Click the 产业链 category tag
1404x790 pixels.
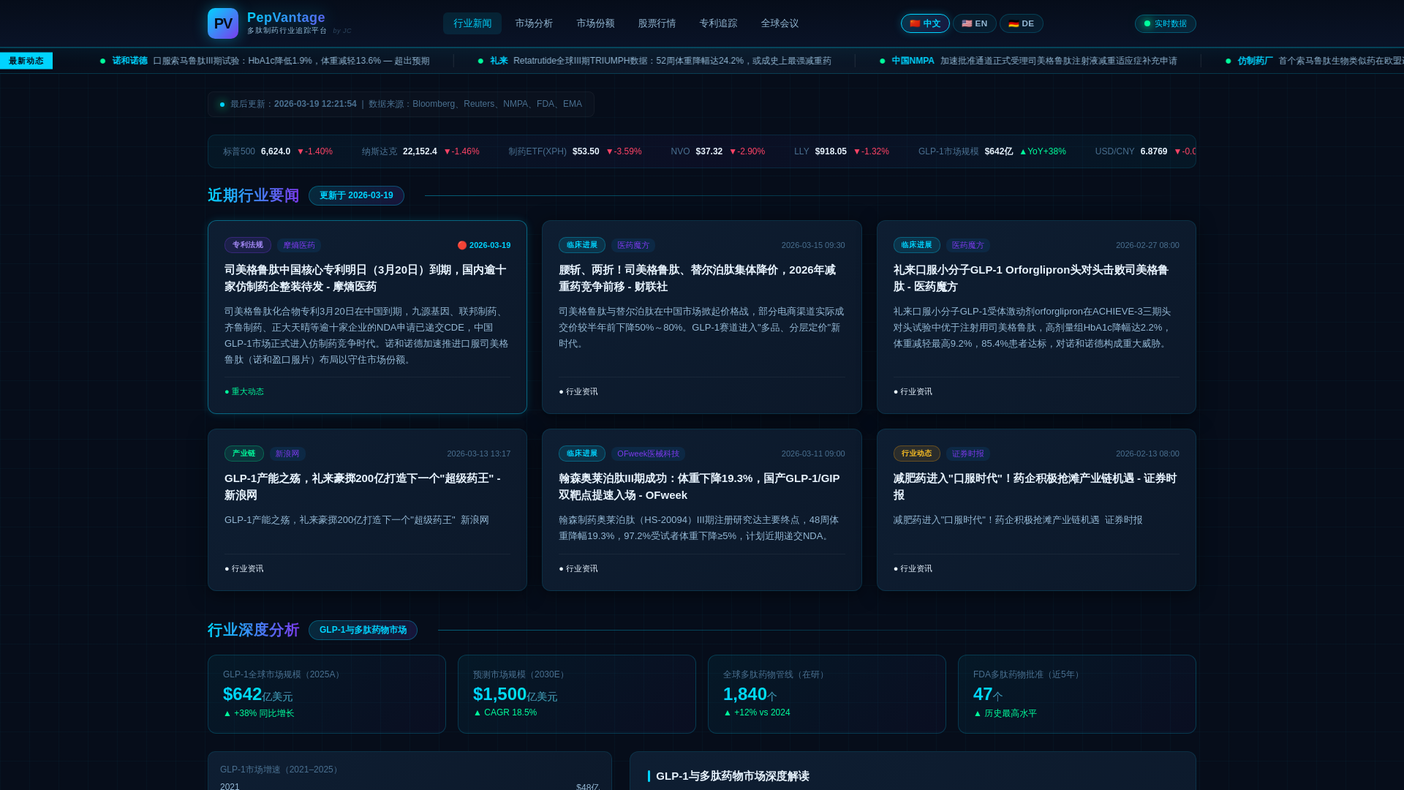244,454
